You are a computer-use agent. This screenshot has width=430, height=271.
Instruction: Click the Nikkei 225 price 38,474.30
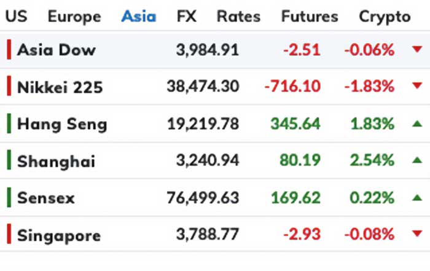tap(203, 87)
